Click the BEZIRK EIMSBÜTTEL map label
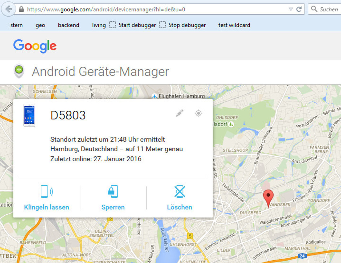The image size is (341, 263). click(x=102, y=233)
